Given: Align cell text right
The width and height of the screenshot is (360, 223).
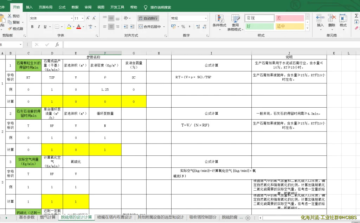Looking at the screenshot, I should 117,27.
